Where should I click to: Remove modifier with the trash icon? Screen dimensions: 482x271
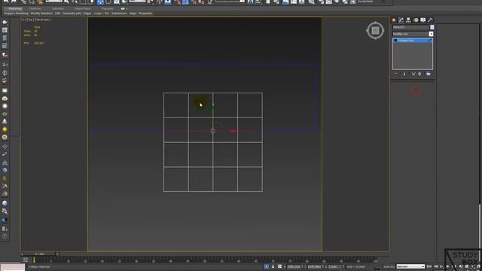coord(419,74)
